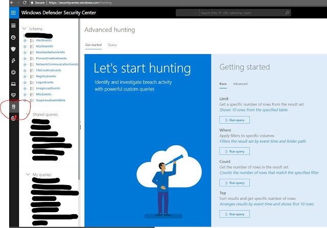The image size is (327, 228).
Task: Open the Machines list laptop icon
Action: pyautogui.click(x=13, y=84)
